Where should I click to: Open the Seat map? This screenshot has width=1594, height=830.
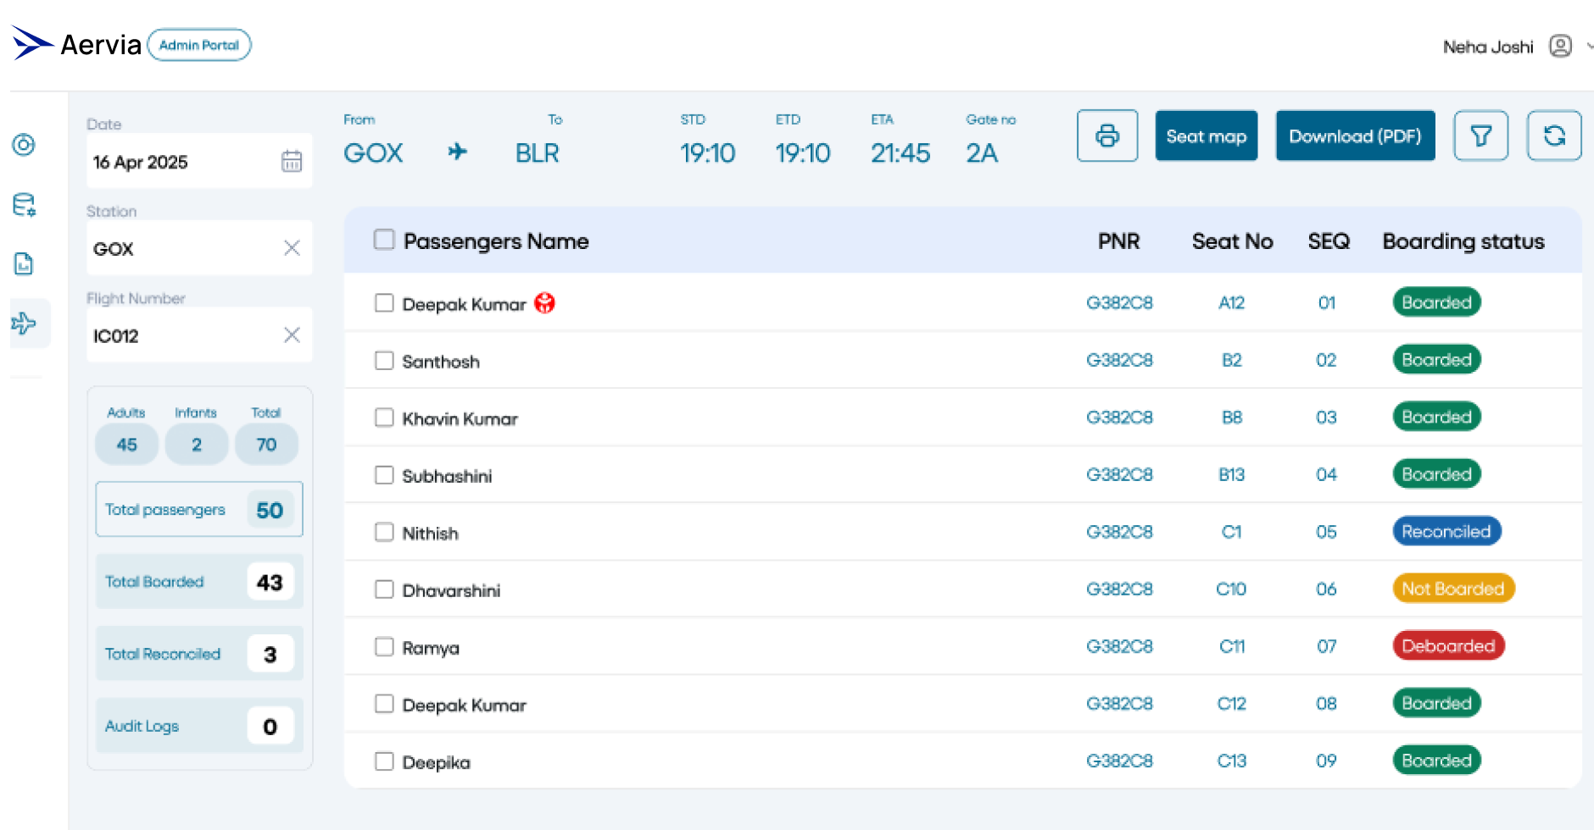click(x=1206, y=136)
